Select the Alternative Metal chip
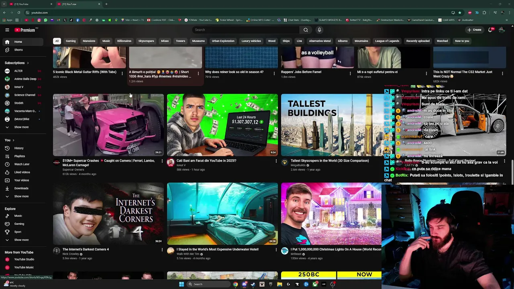The image size is (514, 289). (320, 41)
